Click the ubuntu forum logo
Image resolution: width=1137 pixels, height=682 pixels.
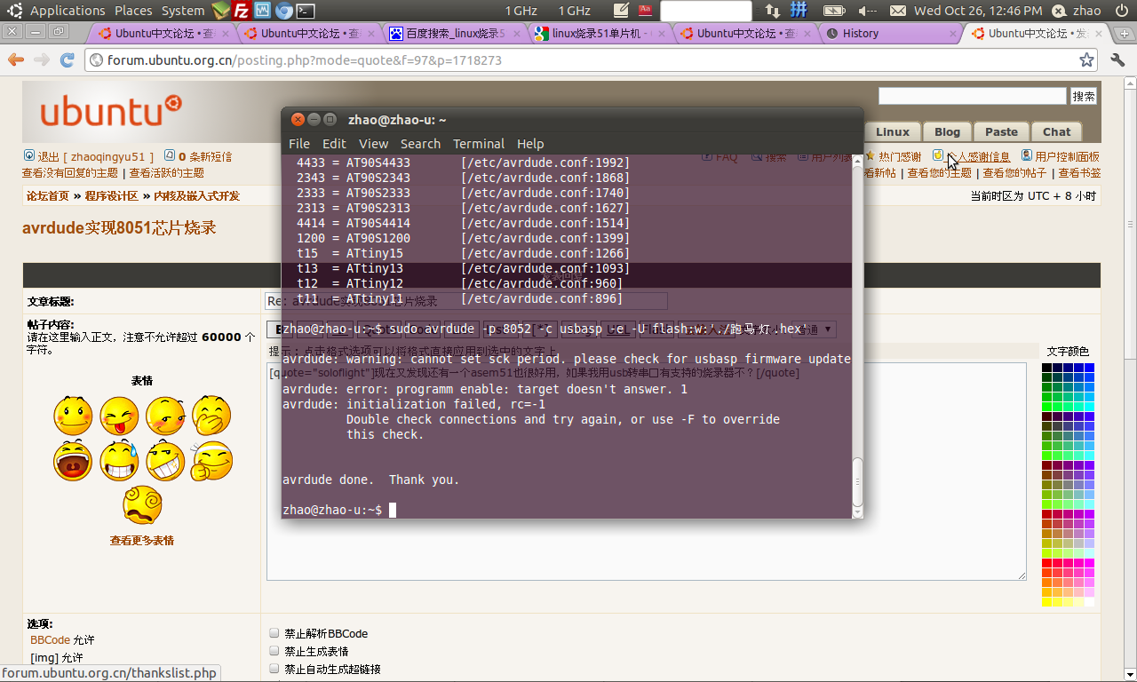pos(110,112)
